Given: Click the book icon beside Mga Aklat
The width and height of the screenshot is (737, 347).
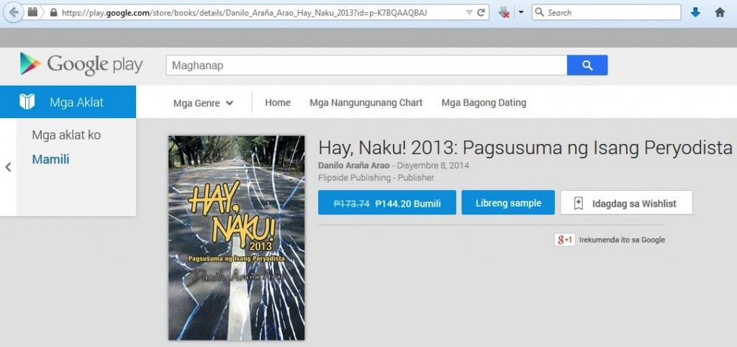Looking at the screenshot, I should [27, 102].
